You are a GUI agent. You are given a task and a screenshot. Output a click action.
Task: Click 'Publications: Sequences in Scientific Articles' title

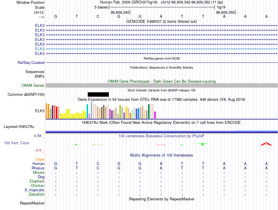pyautogui.click(x=162, y=67)
